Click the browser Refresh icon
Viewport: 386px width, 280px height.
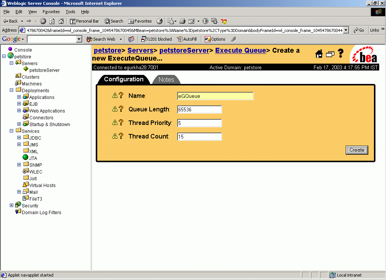pos(52,21)
